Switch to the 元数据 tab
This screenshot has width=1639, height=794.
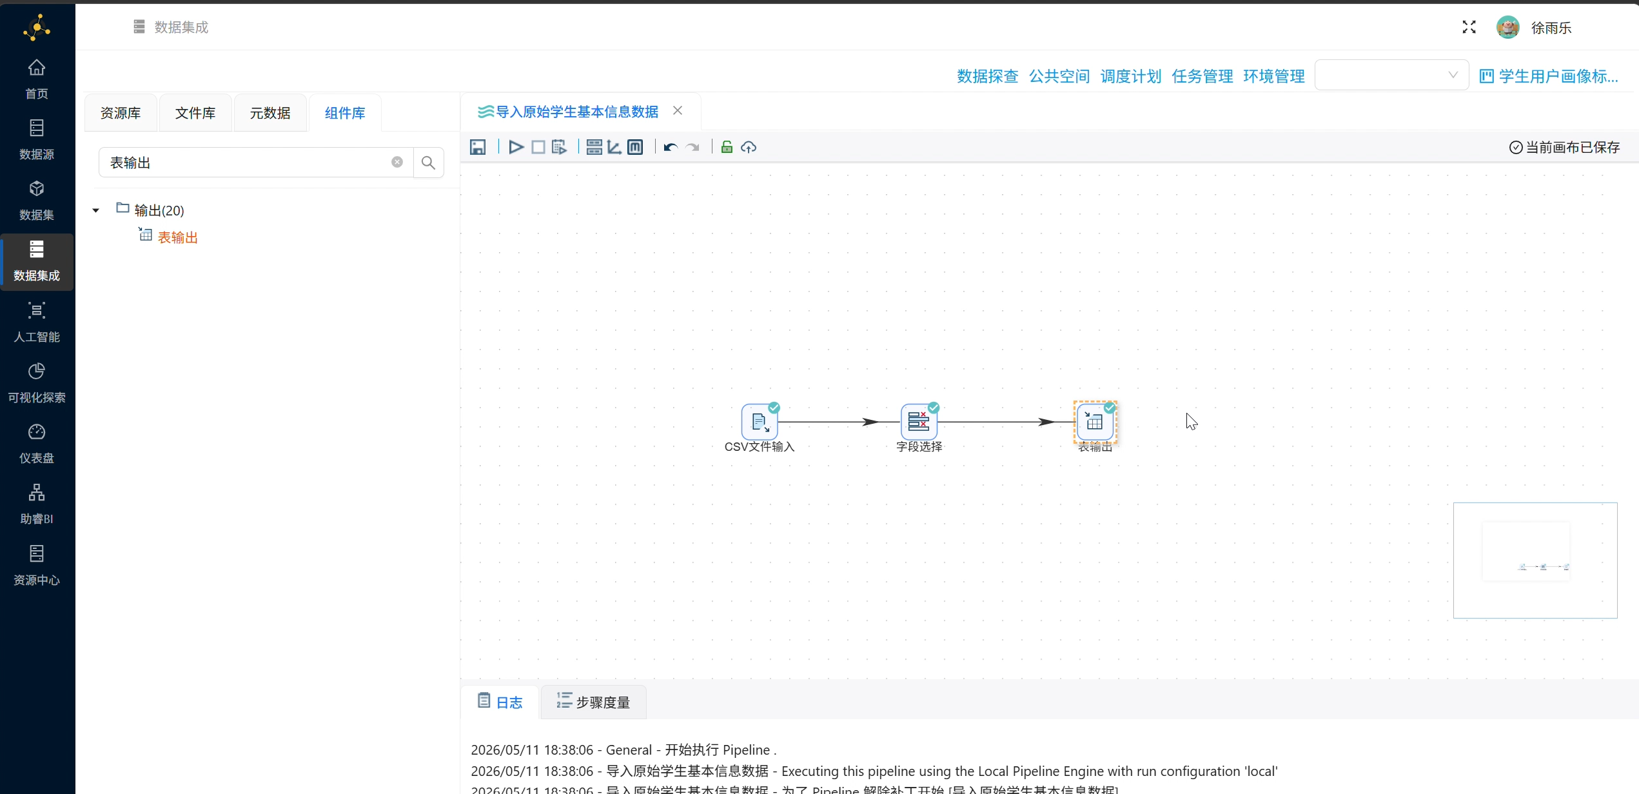(x=270, y=113)
